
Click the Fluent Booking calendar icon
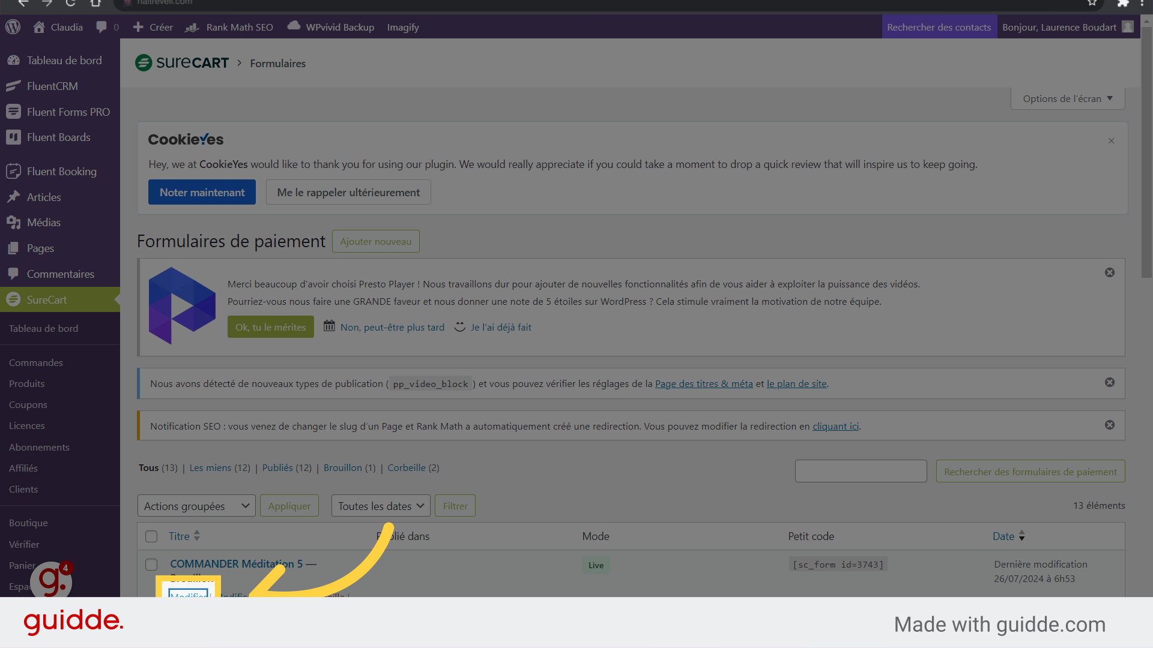(13, 171)
